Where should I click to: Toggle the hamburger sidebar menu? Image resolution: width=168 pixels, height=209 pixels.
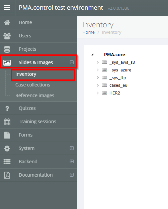coord(7,8)
